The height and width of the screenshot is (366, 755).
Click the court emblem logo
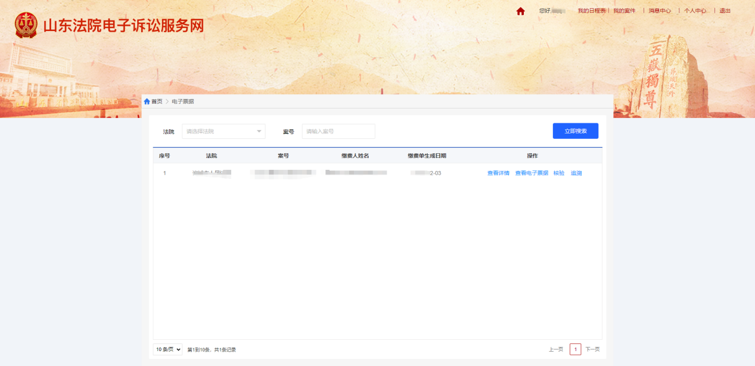coord(26,26)
